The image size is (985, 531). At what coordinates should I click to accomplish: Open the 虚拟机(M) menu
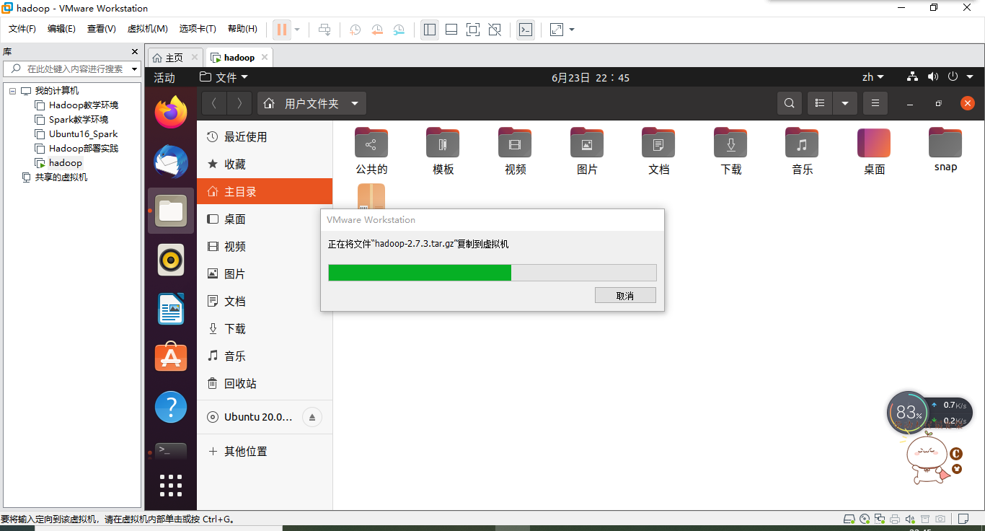[x=148, y=29]
